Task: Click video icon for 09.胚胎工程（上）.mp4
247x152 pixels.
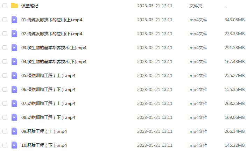Action: (x=14, y=131)
